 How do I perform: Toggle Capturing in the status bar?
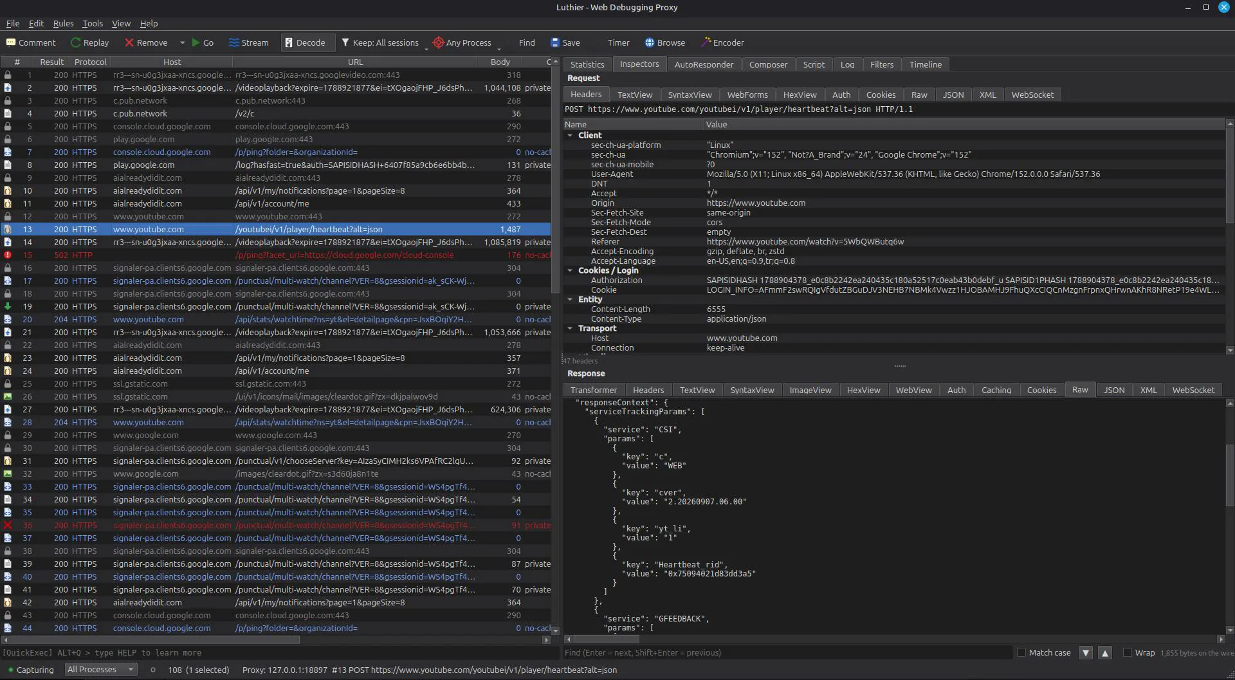pos(30,670)
